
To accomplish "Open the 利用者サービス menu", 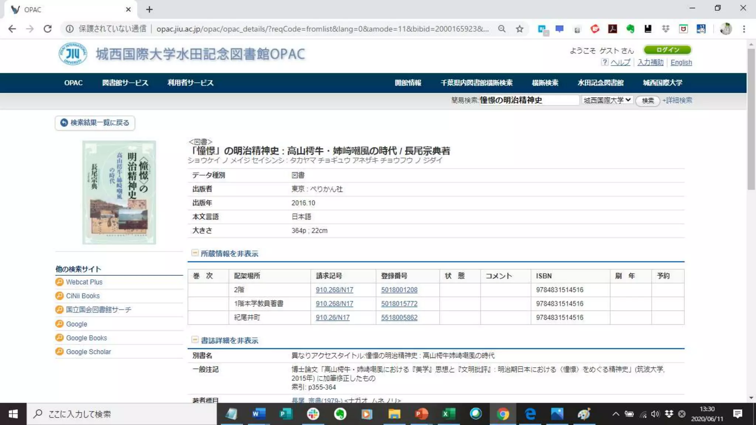I will (x=190, y=83).
